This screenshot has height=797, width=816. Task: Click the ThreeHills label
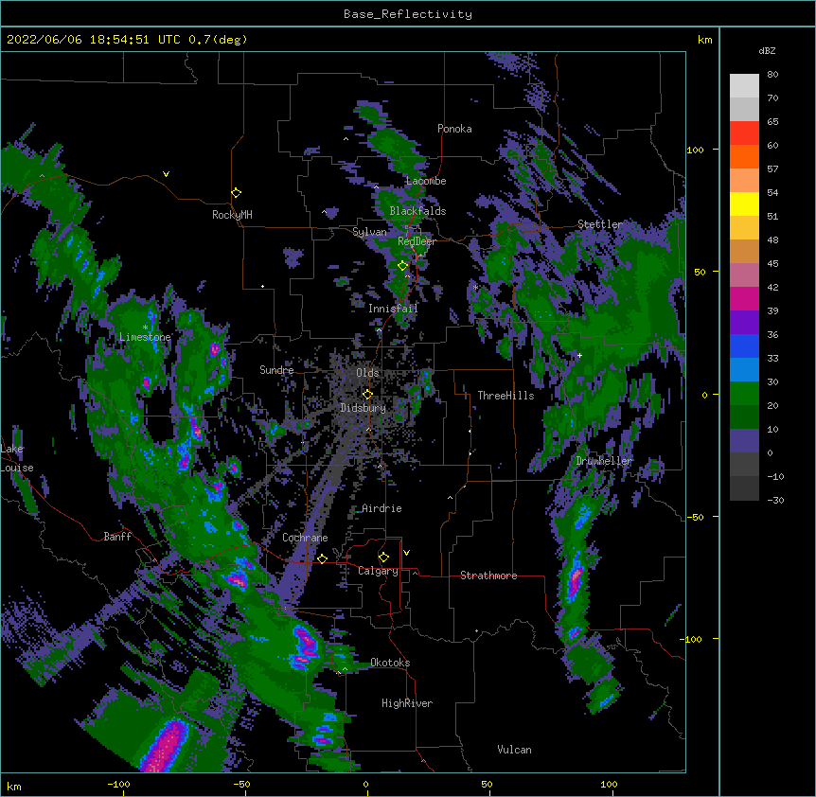coord(506,396)
